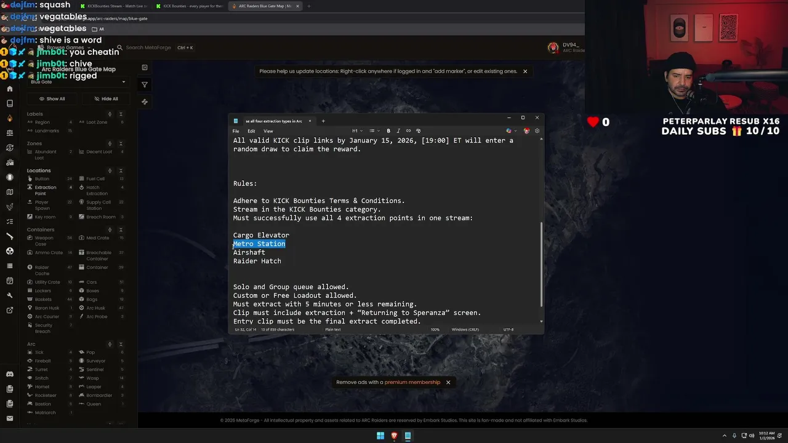The image size is (788, 443).
Task: Collapse the Containers section
Action: click(x=121, y=230)
